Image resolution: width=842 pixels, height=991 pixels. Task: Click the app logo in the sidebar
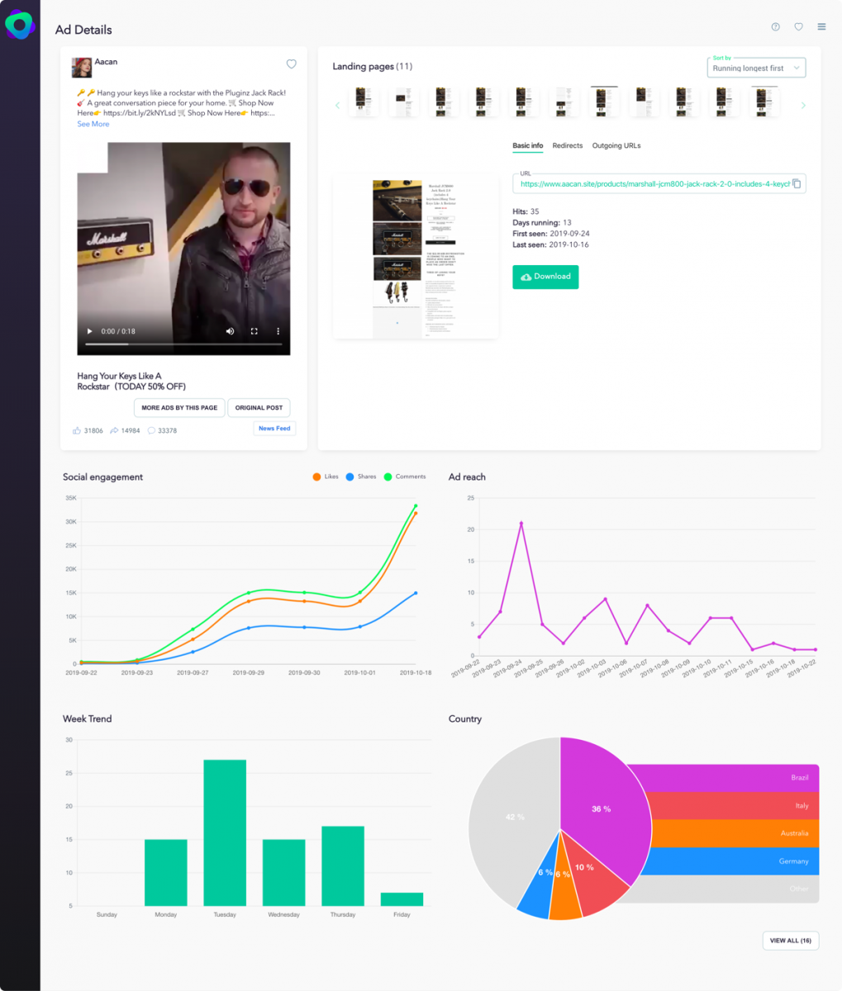20,26
